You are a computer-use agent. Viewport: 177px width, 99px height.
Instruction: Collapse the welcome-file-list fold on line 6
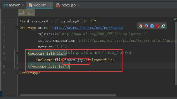17,53
